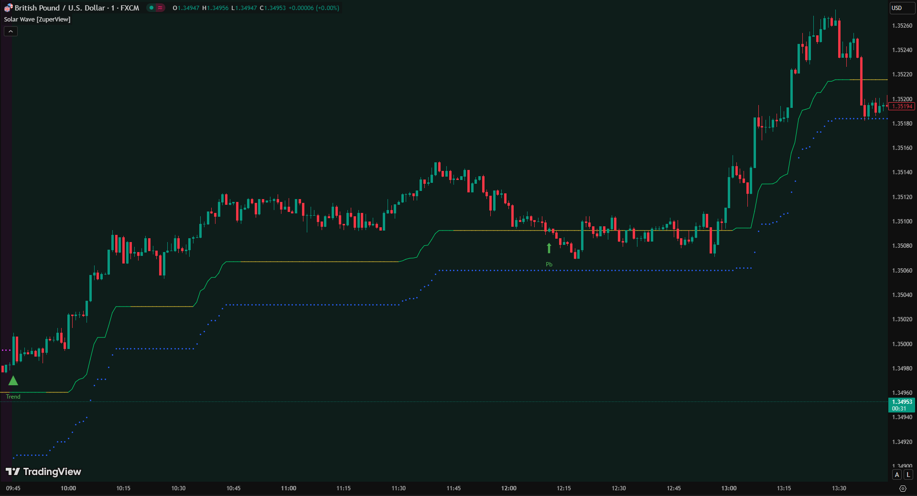Image resolution: width=917 pixels, height=496 pixels.
Task: Click the TradingView logo
Action: 43,472
